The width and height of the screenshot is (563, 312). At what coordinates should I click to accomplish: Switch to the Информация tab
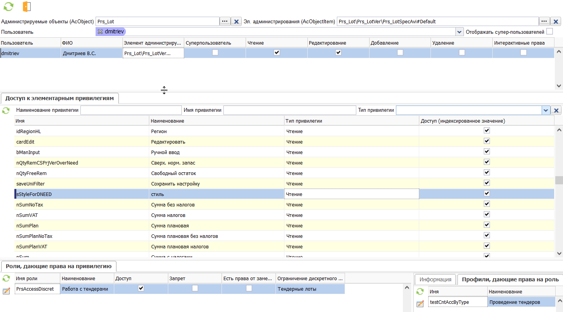tap(435, 279)
